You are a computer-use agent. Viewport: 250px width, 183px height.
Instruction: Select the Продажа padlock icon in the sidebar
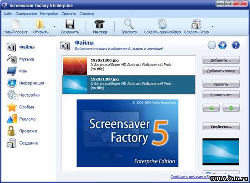(x=11, y=131)
